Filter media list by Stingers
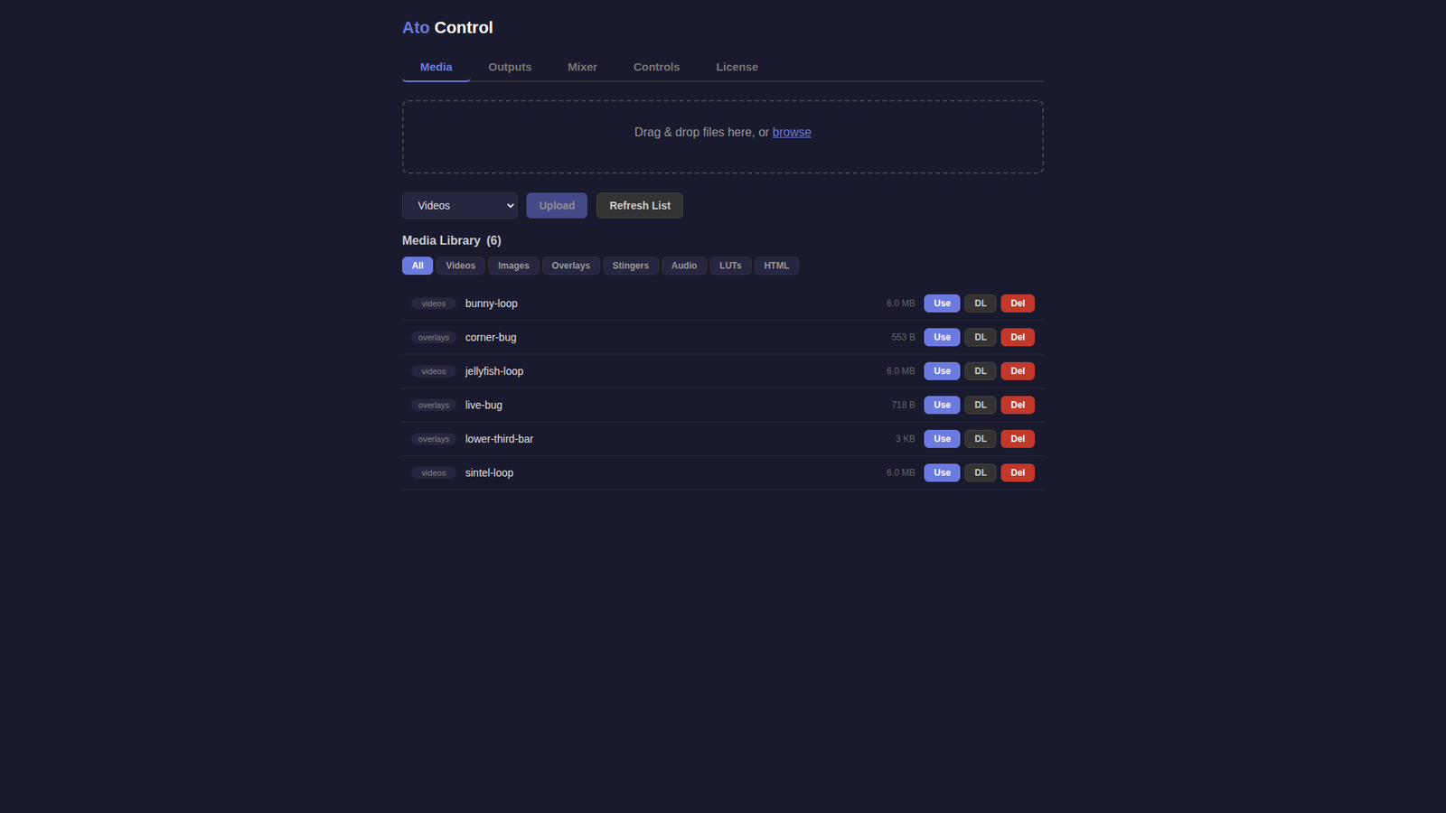This screenshot has height=813, width=1446. point(630,265)
